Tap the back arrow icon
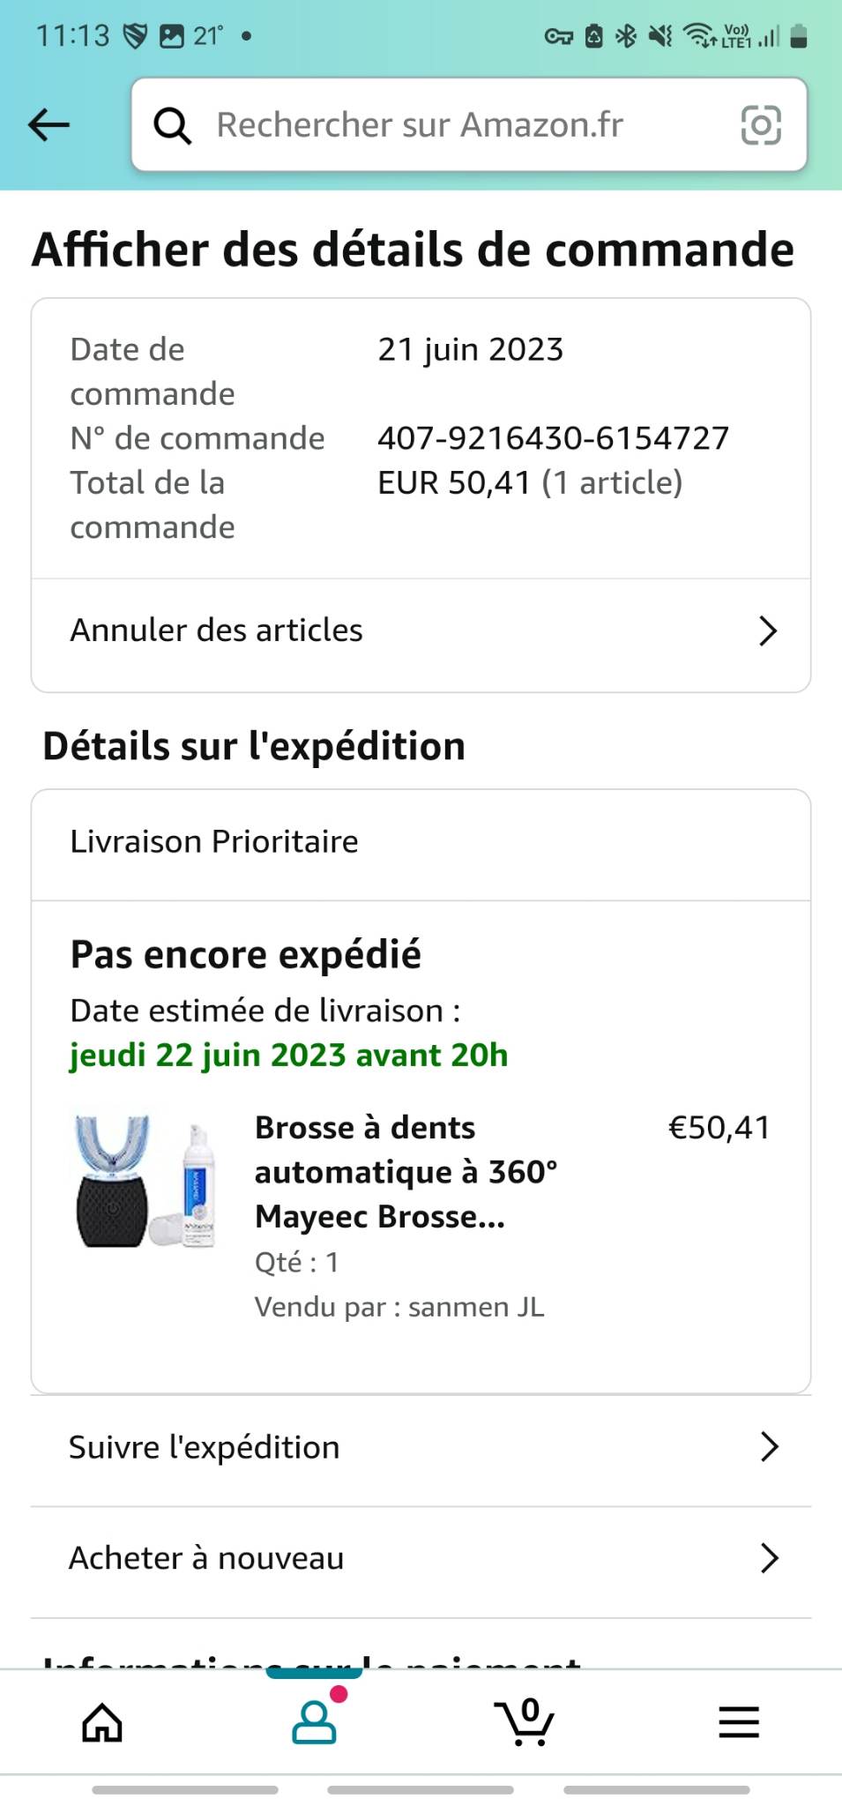 [49, 125]
